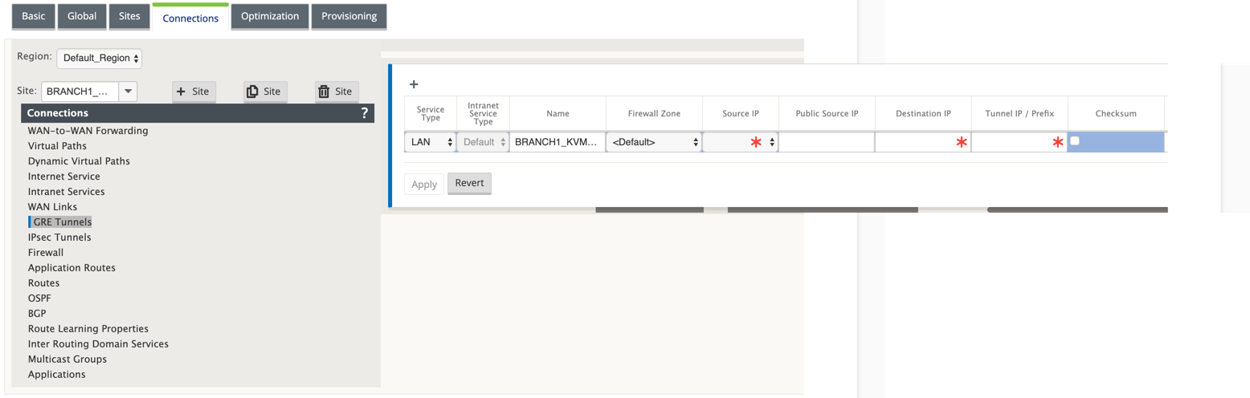Click the clone Site button with copy icon
The height and width of the screenshot is (398, 1250).
pyautogui.click(x=265, y=91)
